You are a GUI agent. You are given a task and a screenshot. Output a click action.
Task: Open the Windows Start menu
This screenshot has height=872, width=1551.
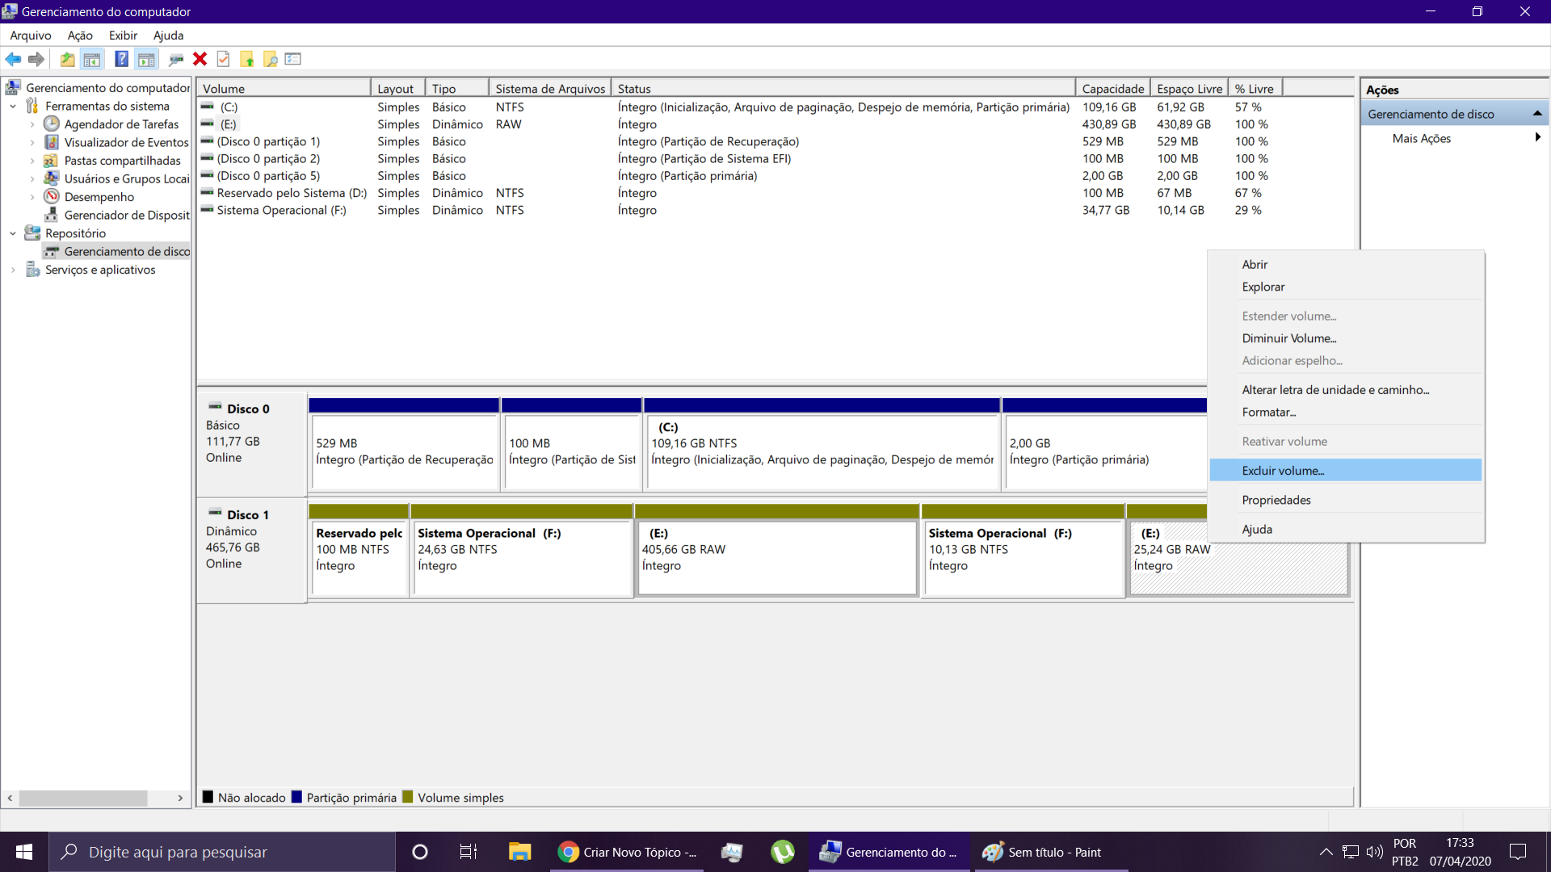tap(24, 852)
